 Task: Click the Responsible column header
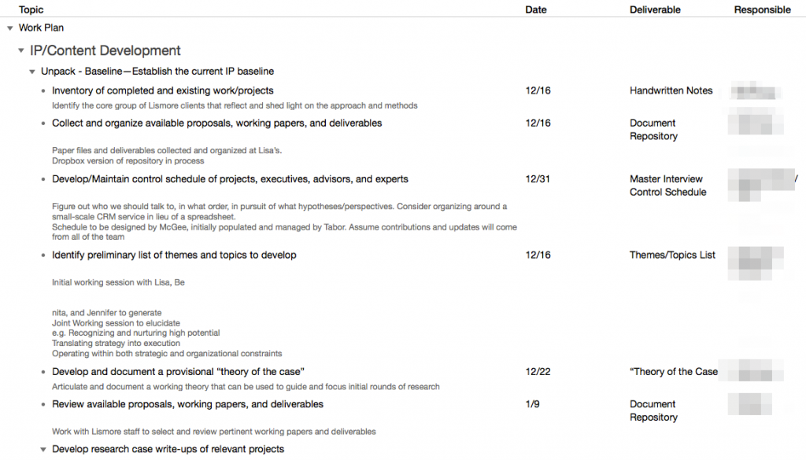tap(762, 9)
